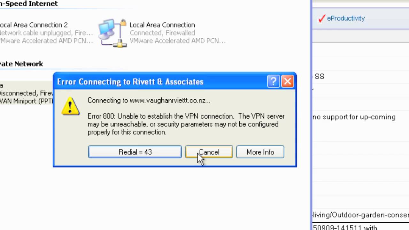The width and height of the screenshot is (409, 230).
Task: Select the Local Area Connection label
Action: (162, 25)
